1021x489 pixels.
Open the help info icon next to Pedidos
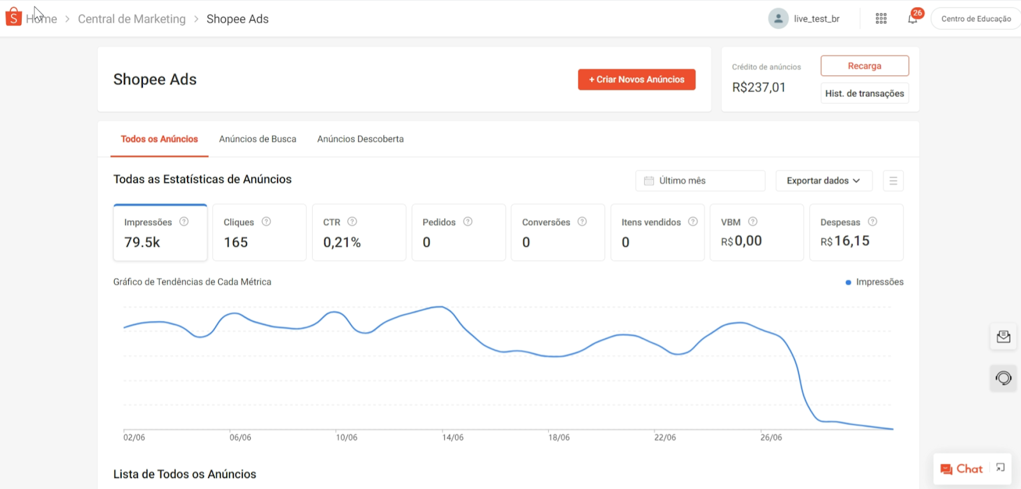[x=468, y=221]
